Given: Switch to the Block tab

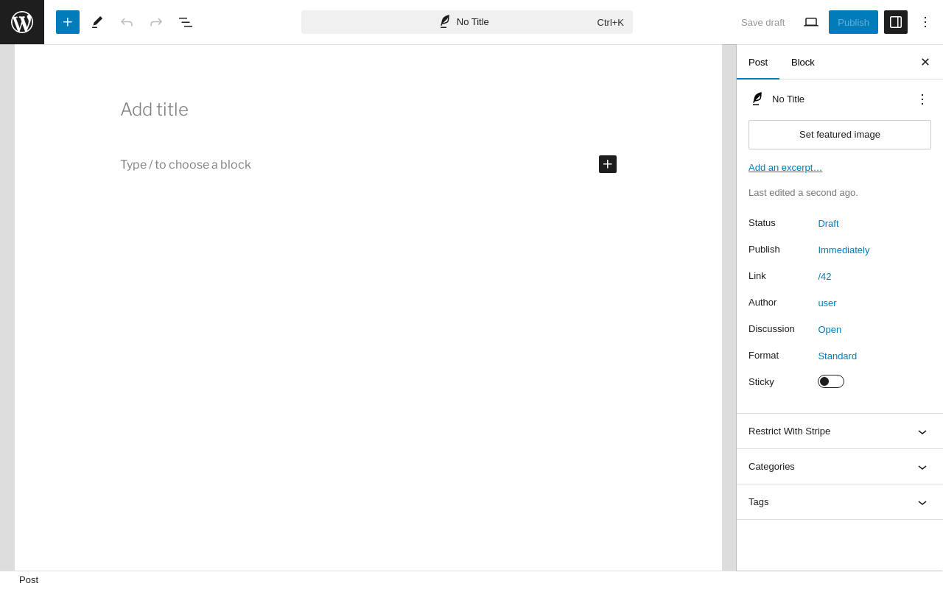Looking at the screenshot, I should pos(803,62).
